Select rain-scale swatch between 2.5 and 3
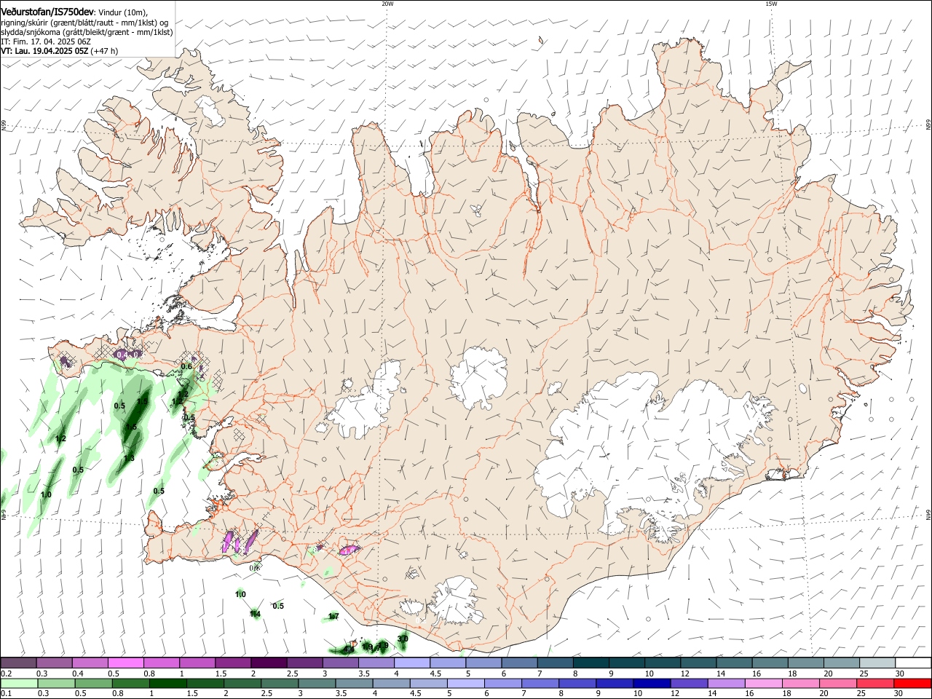 (279, 684)
